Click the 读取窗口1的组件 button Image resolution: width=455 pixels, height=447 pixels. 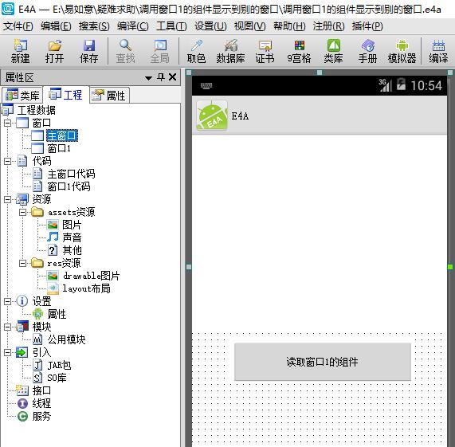[x=323, y=362]
